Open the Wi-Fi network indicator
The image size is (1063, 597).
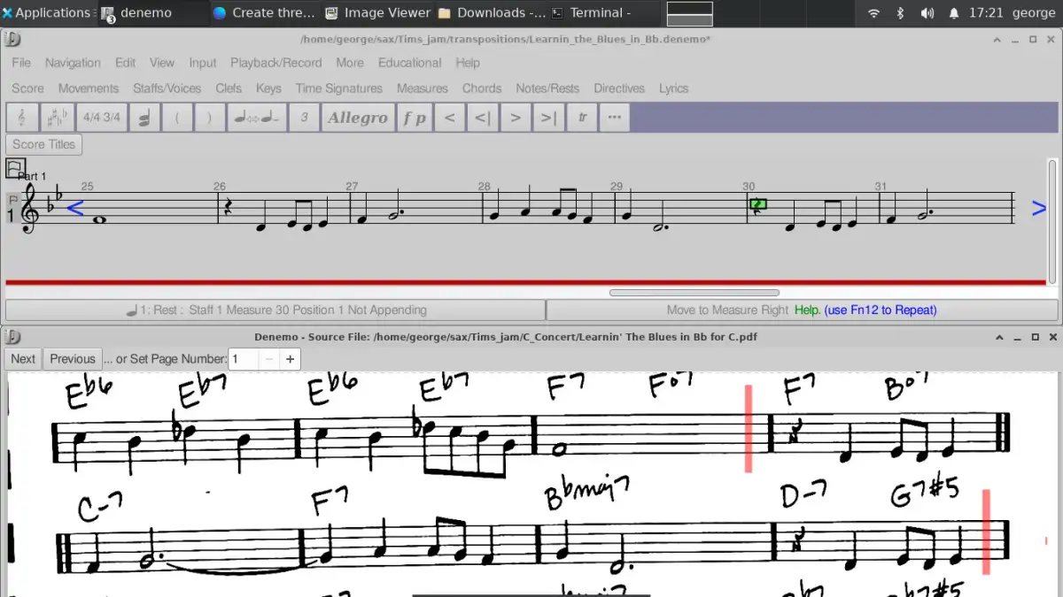point(873,13)
